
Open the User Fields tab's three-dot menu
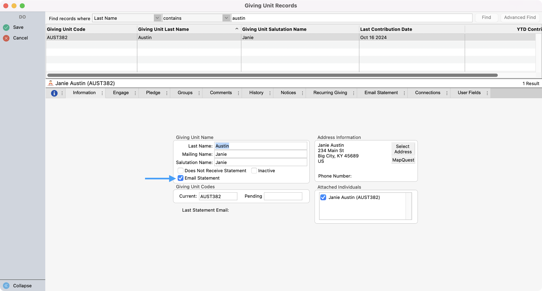point(487,93)
